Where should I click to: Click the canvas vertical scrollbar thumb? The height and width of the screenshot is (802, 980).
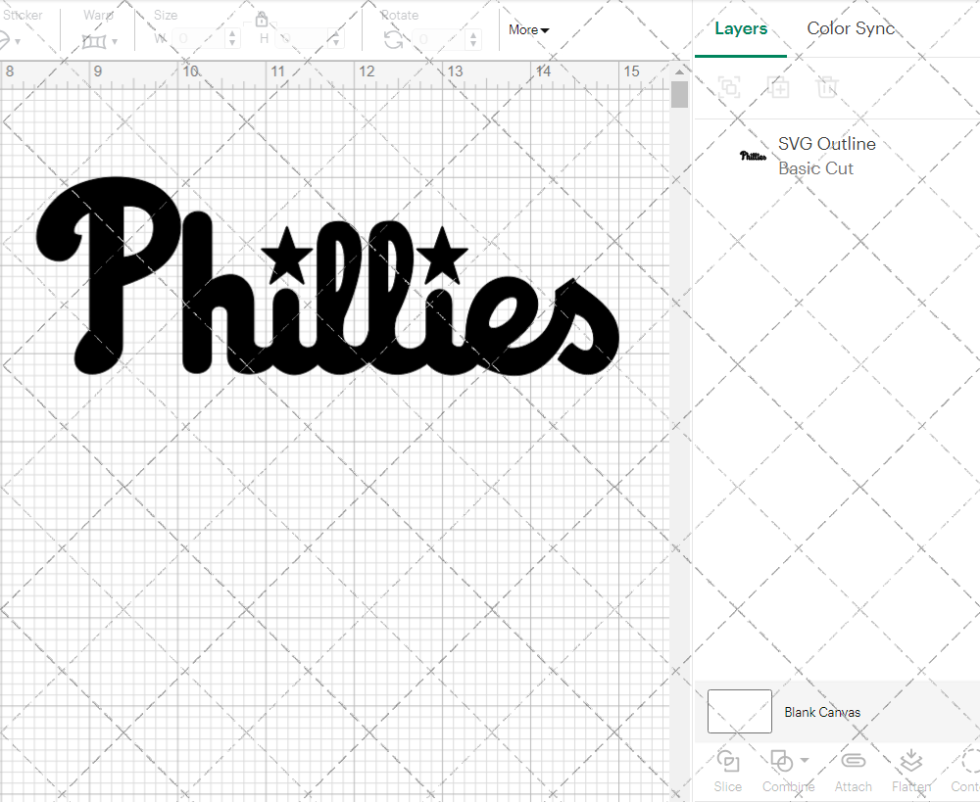[x=679, y=94]
